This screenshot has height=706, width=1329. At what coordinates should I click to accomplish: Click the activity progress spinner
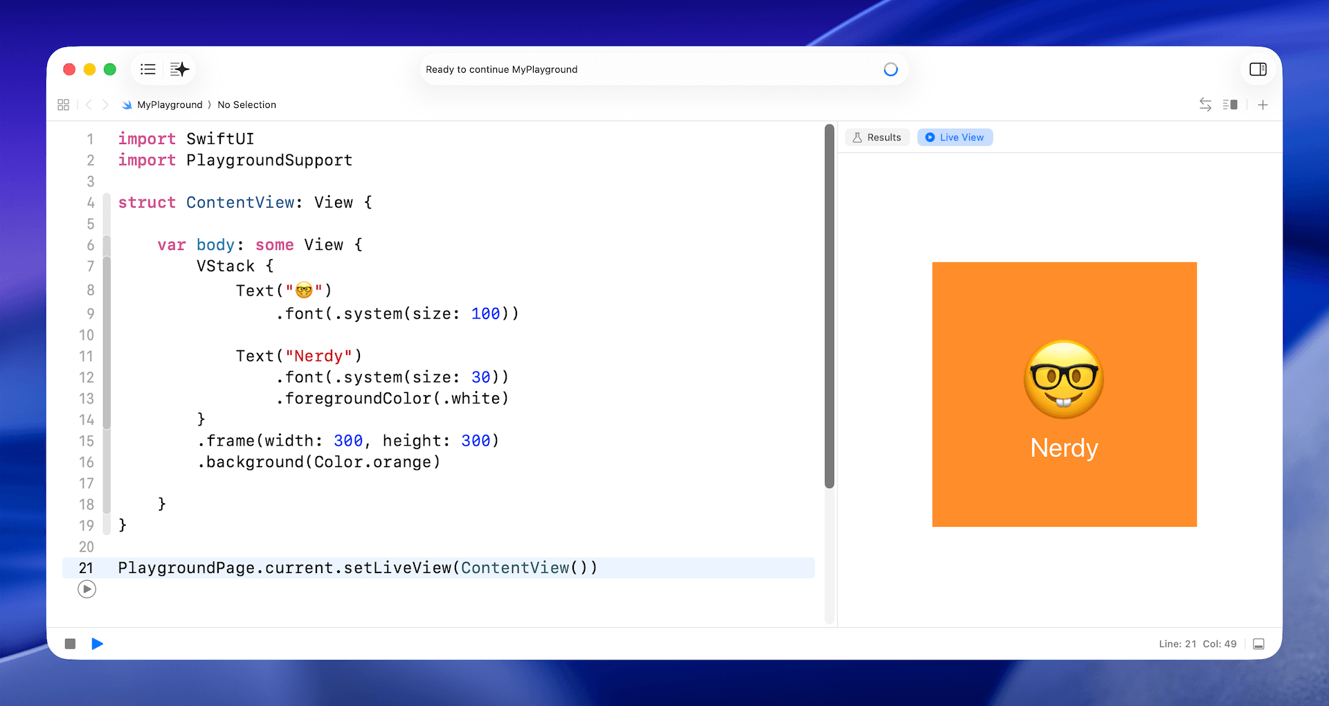pyautogui.click(x=890, y=69)
